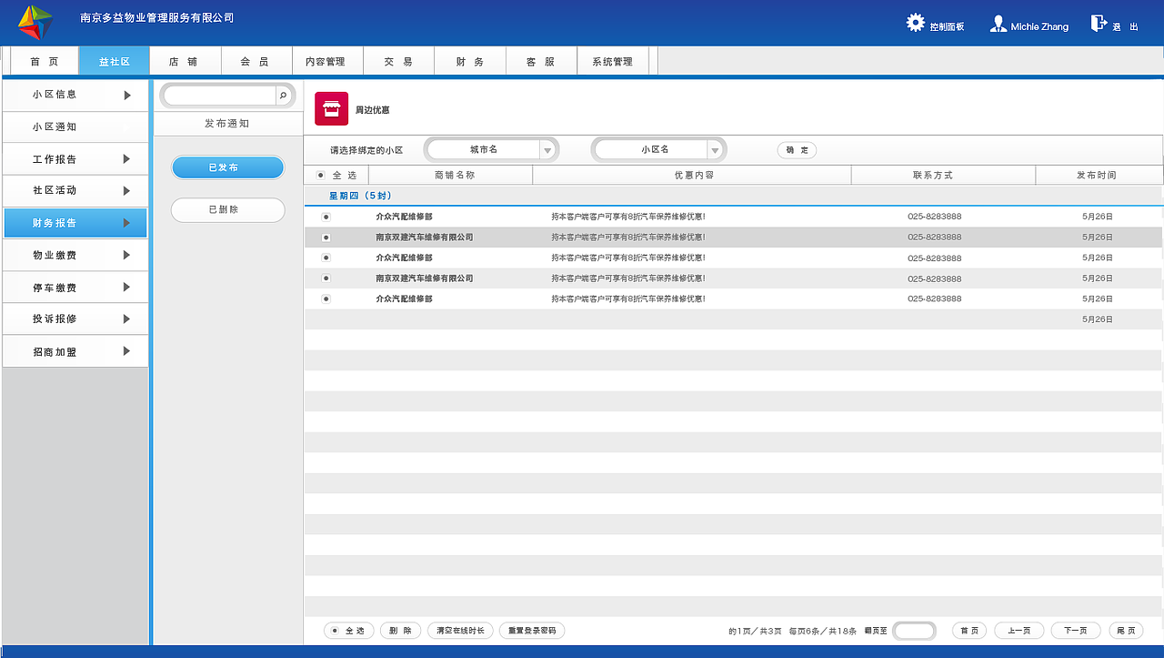Click the 重置登录密码 button
Viewport: 1164px width, 658px height.
click(x=532, y=631)
